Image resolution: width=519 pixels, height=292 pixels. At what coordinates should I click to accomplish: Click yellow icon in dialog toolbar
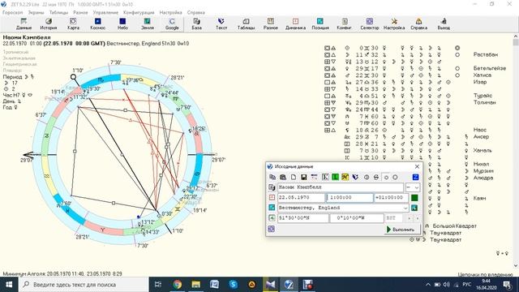[345, 177]
